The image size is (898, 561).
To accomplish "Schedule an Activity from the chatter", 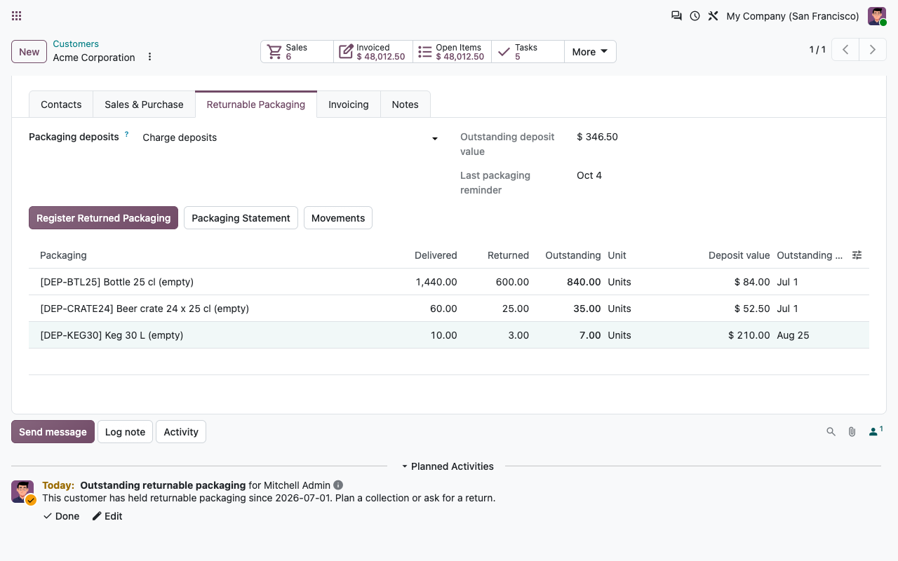I will [181, 432].
